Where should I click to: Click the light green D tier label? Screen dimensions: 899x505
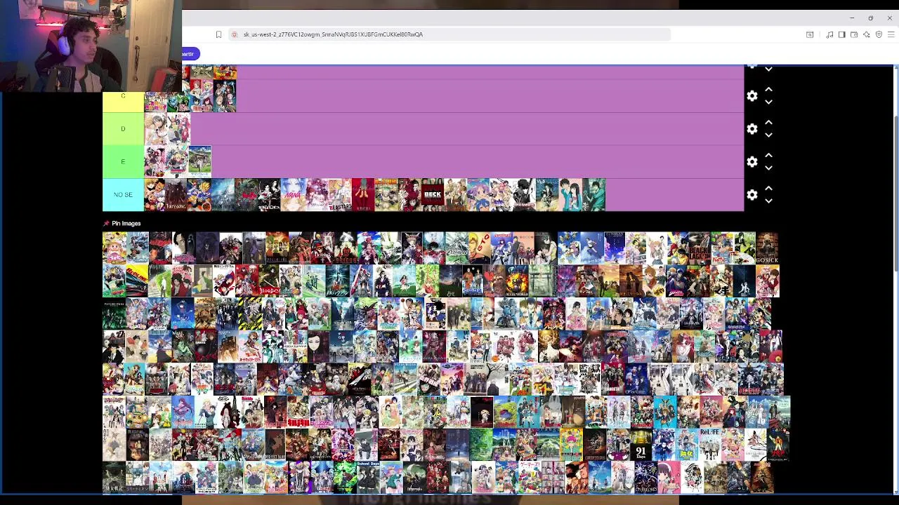pyautogui.click(x=123, y=129)
